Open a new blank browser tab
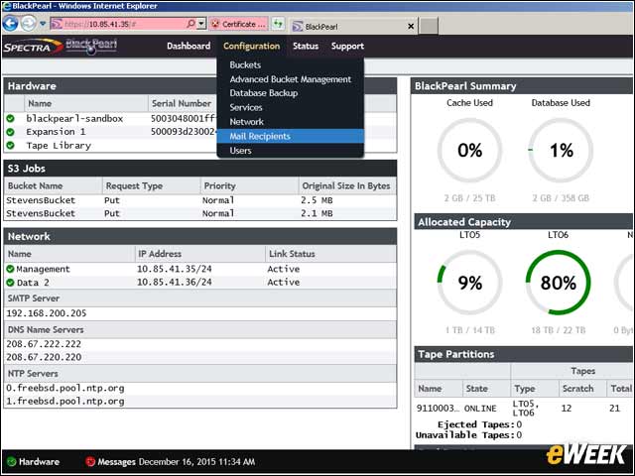 pos(429,27)
